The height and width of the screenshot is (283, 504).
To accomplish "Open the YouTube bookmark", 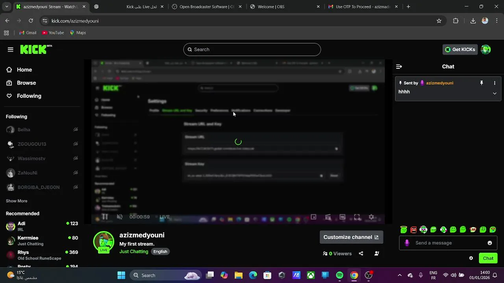I will tap(53, 33).
